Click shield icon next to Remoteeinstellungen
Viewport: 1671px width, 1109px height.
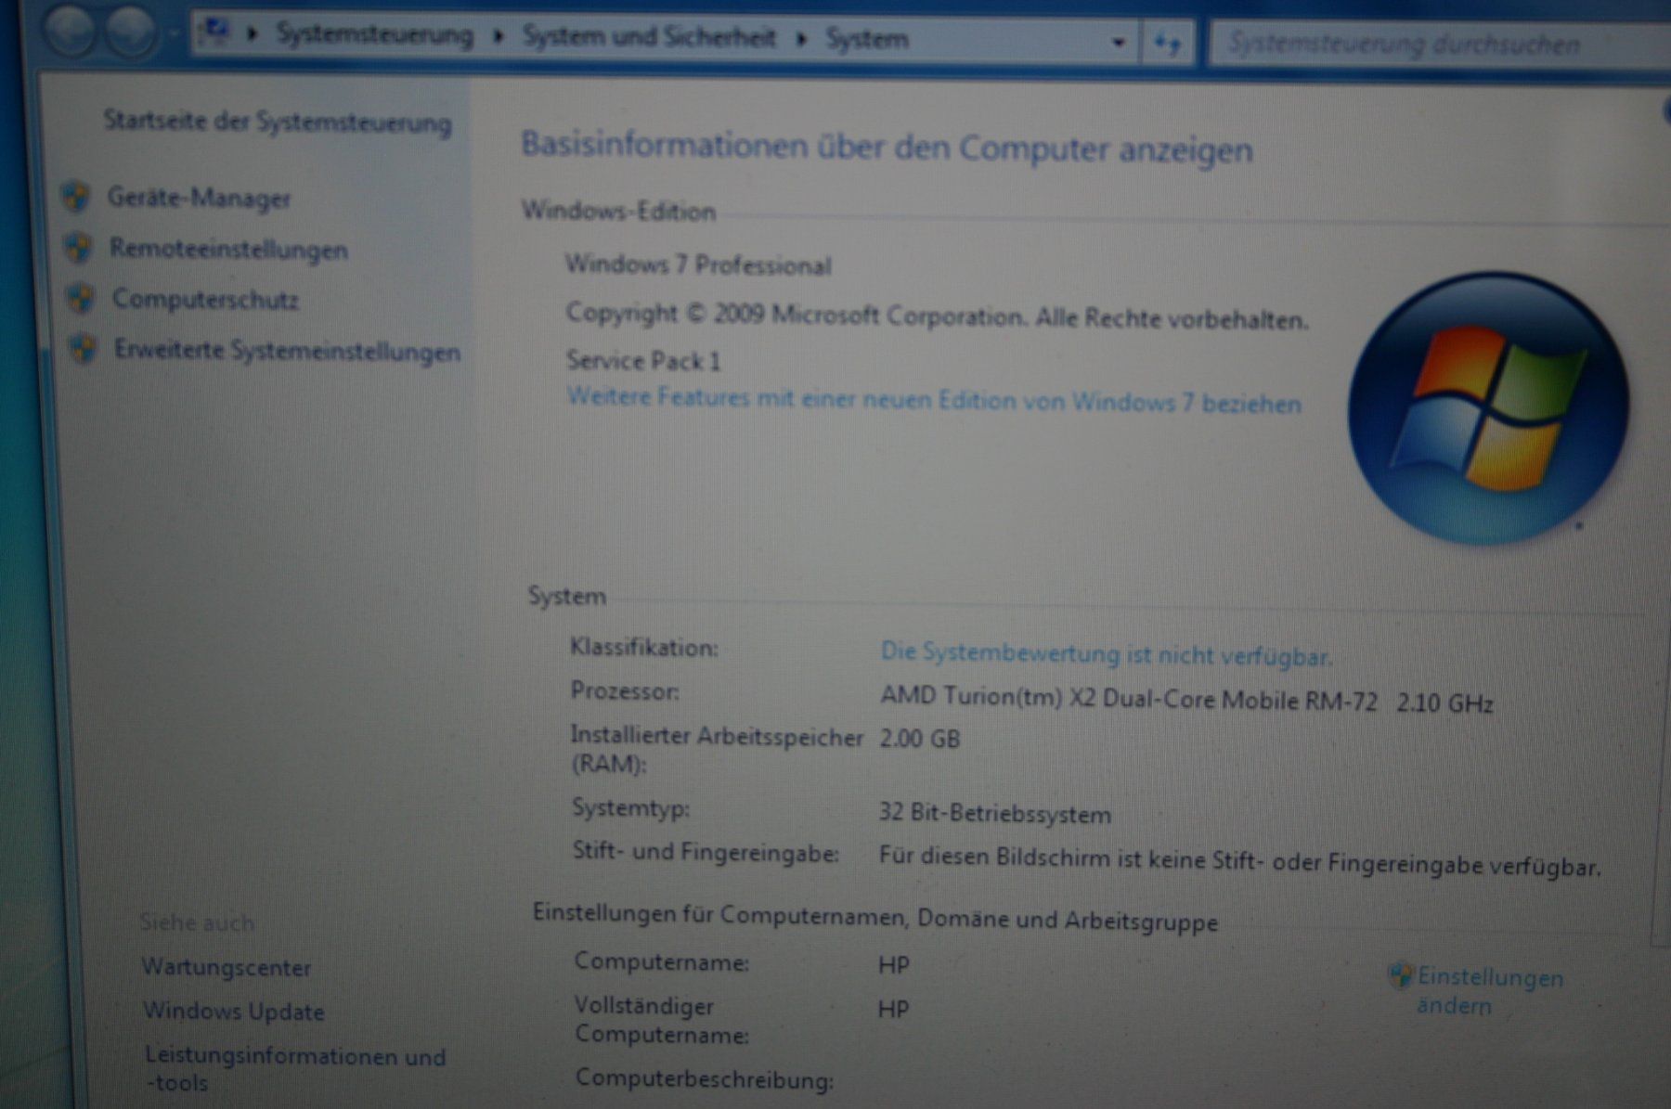(x=79, y=247)
